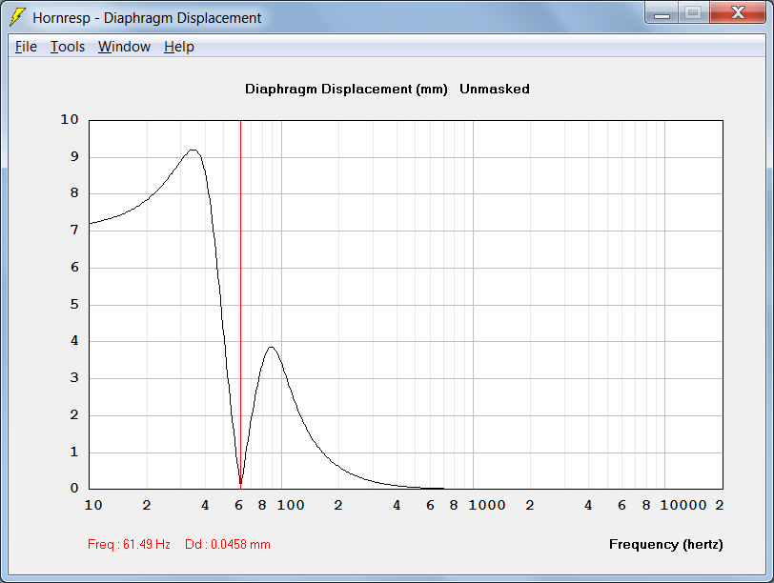Click the red frequency cursor line
This screenshot has height=583, width=774.
click(x=240, y=304)
